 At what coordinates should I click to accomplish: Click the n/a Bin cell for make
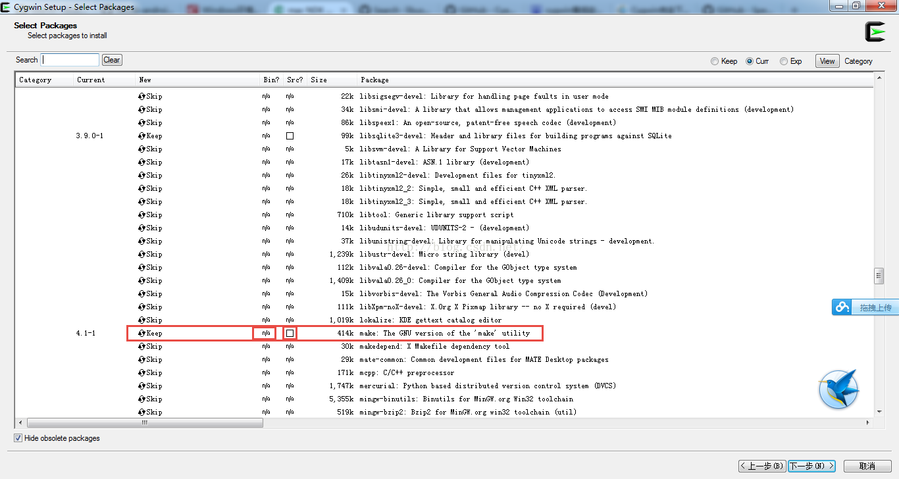point(266,333)
